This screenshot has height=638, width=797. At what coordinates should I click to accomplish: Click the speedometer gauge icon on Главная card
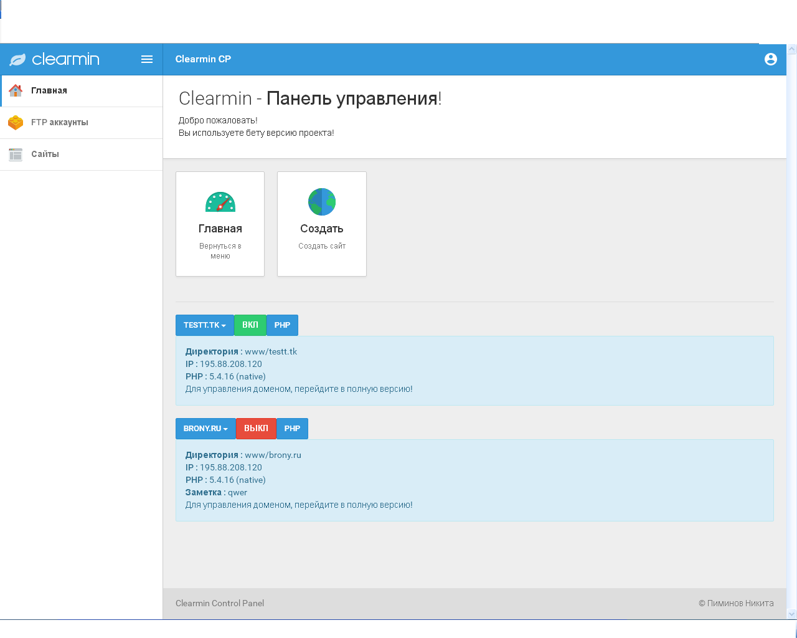coord(220,202)
